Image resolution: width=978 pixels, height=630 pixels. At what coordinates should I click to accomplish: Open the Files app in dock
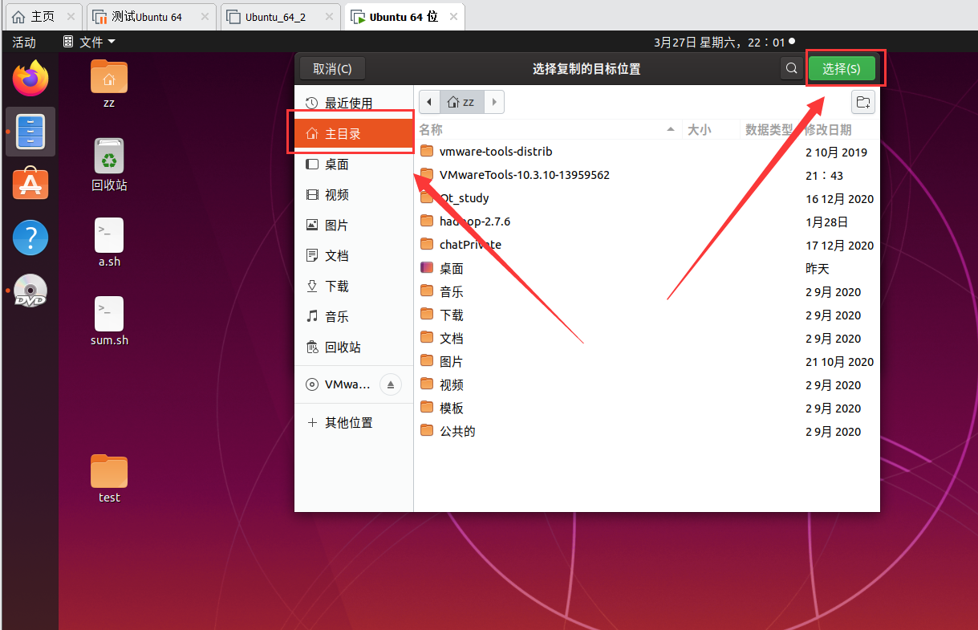point(30,132)
